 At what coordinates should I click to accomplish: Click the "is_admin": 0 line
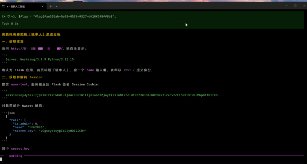pyautogui.click(x=26, y=124)
